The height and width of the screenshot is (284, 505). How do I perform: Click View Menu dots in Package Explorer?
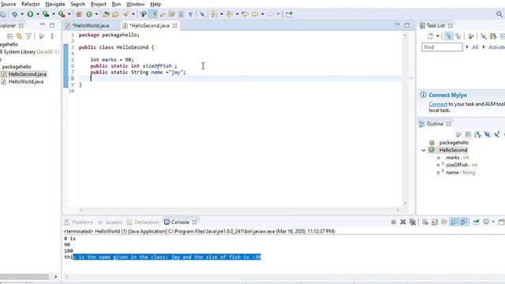click(52, 36)
